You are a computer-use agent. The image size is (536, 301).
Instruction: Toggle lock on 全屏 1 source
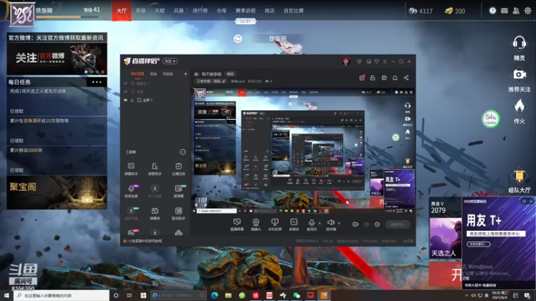[132, 100]
